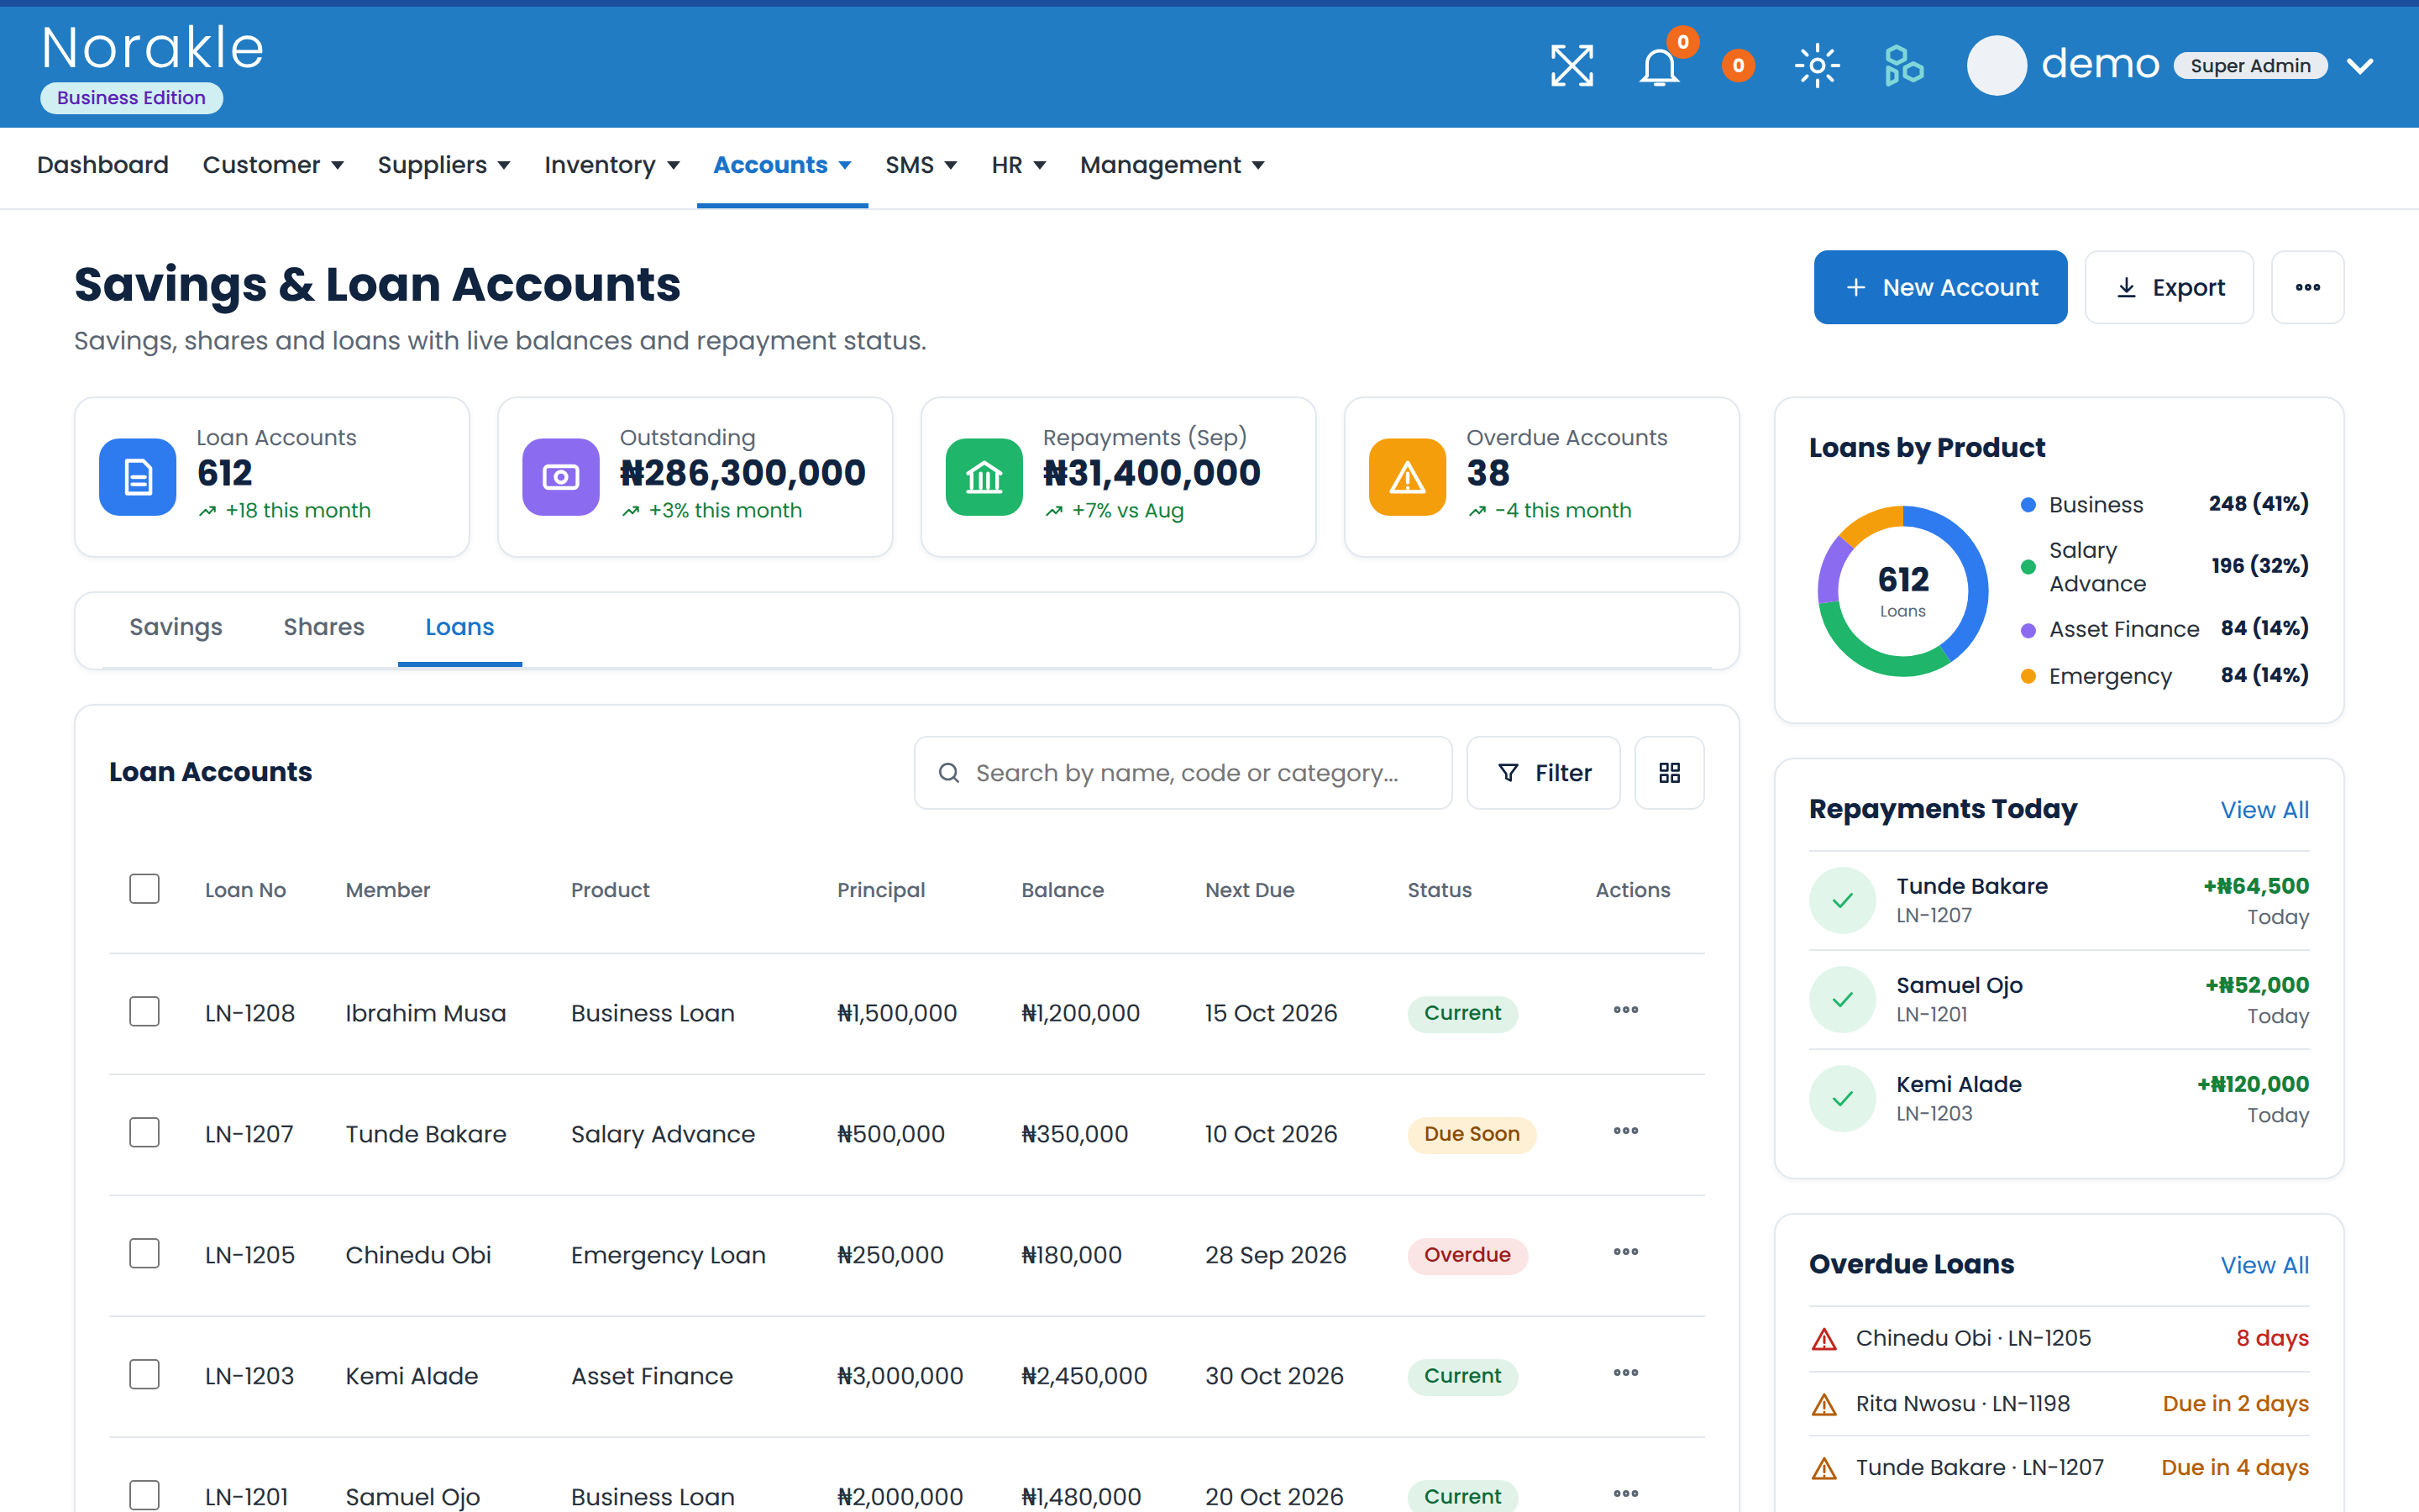Open the modules shapes icon in header

1904,66
